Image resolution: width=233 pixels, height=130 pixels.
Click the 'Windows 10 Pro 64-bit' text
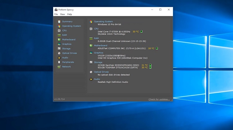coord(109,24)
